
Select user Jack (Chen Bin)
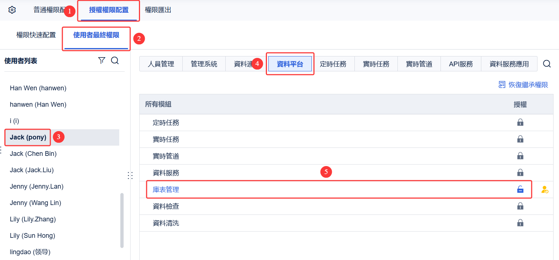click(x=33, y=153)
